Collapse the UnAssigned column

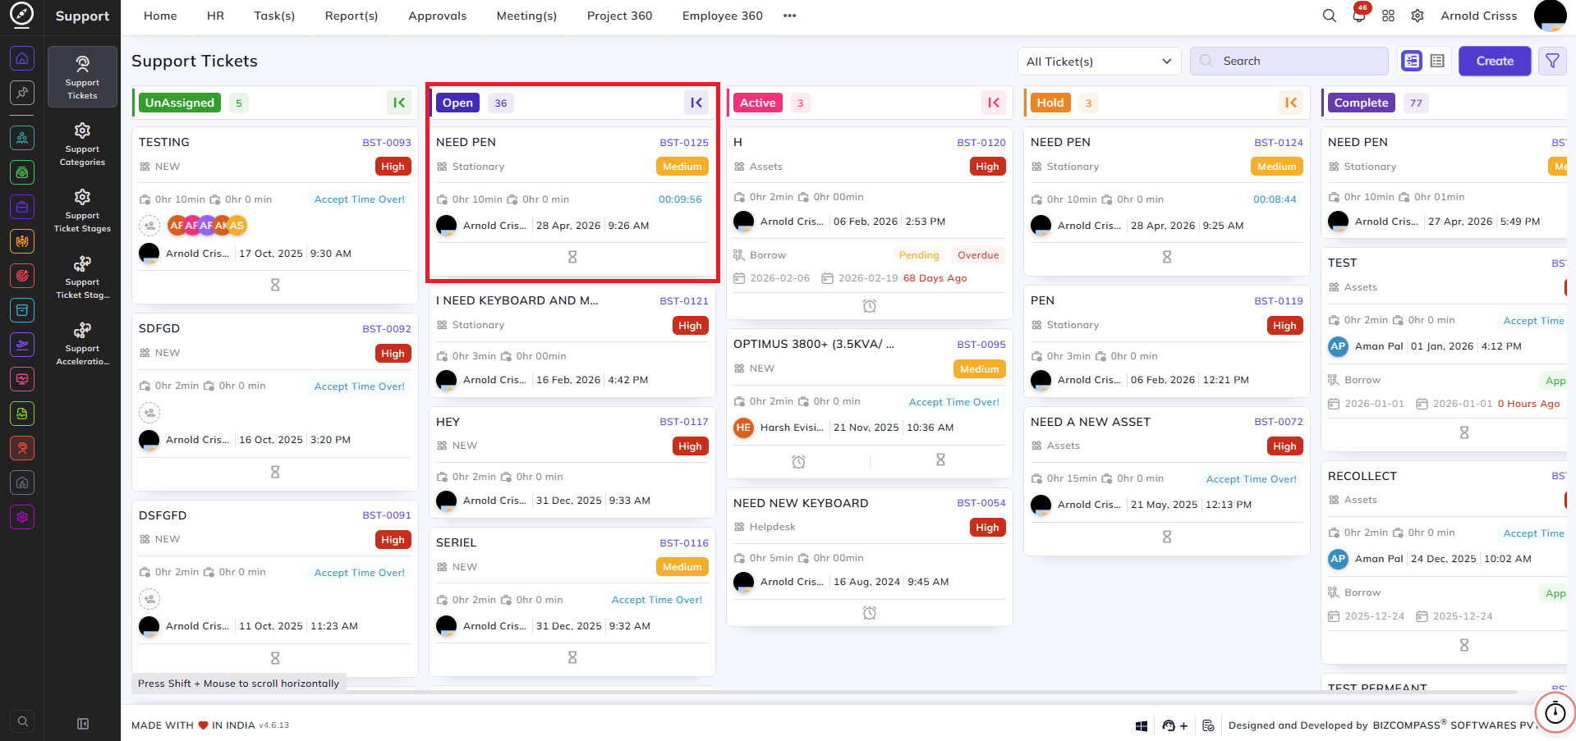click(399, 103)
